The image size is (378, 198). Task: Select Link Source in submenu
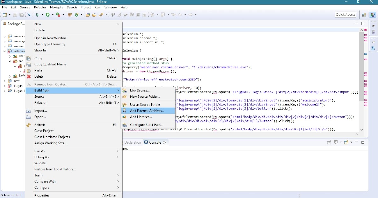tap(148, 91)
